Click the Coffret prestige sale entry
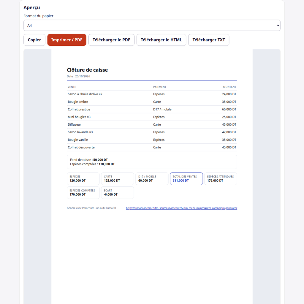Screen dimensions: 304x304 pos(79,109)
